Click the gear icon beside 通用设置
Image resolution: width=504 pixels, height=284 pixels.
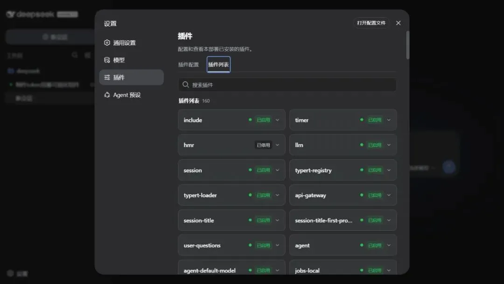[107, 43]
